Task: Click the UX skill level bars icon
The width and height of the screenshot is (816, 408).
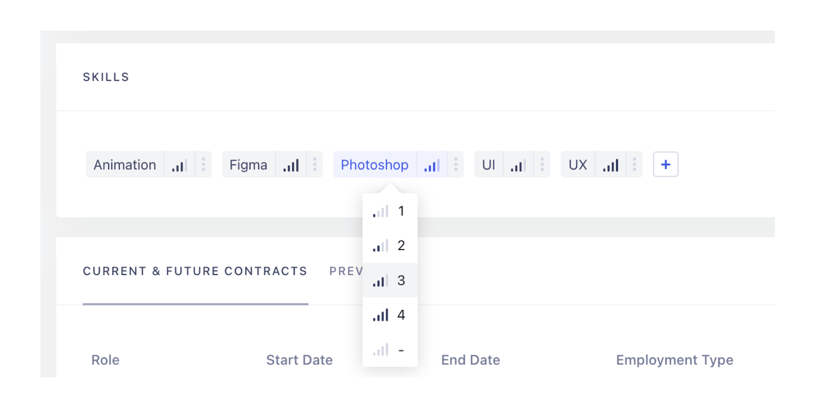Action: coord(610,165)
